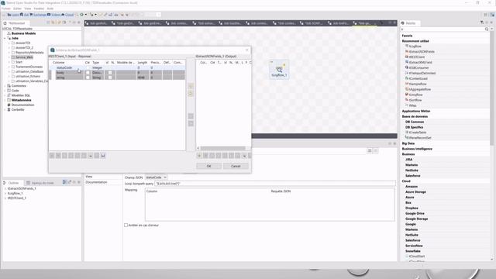
Task: Select the Documentation tab in component panel
Action: tap(96, 182)
